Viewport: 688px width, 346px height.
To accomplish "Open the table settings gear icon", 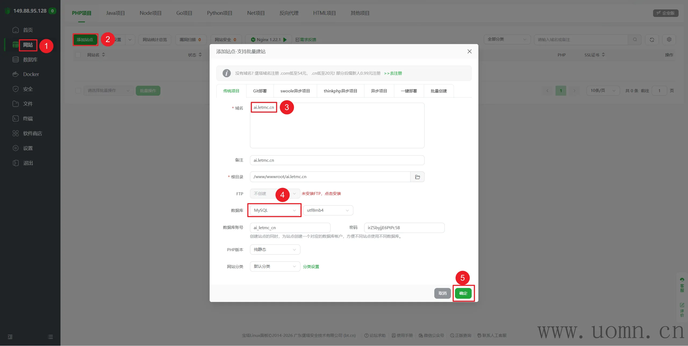I will 669,39.
